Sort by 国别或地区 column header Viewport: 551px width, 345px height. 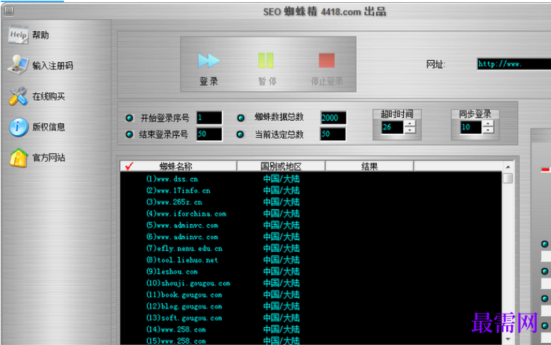[281, 166]
